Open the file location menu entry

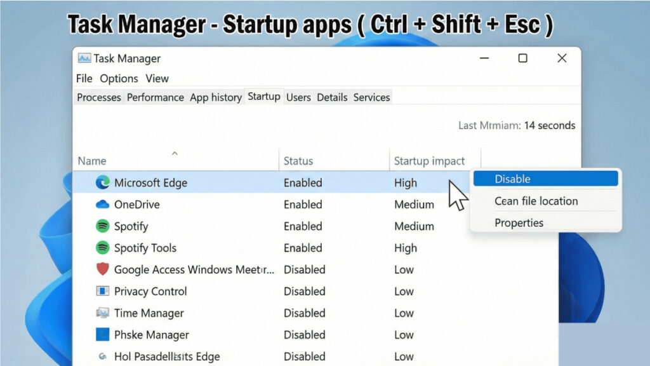coord(536,201)
